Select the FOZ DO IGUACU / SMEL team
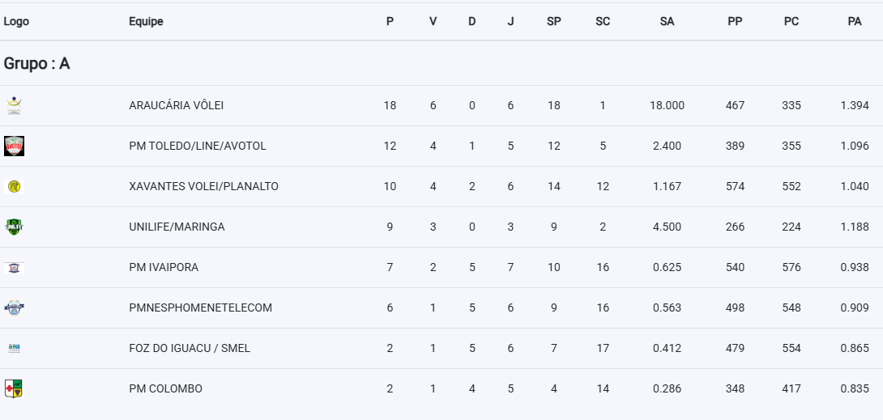Screen dimensions: 883x420 point(190,349)
